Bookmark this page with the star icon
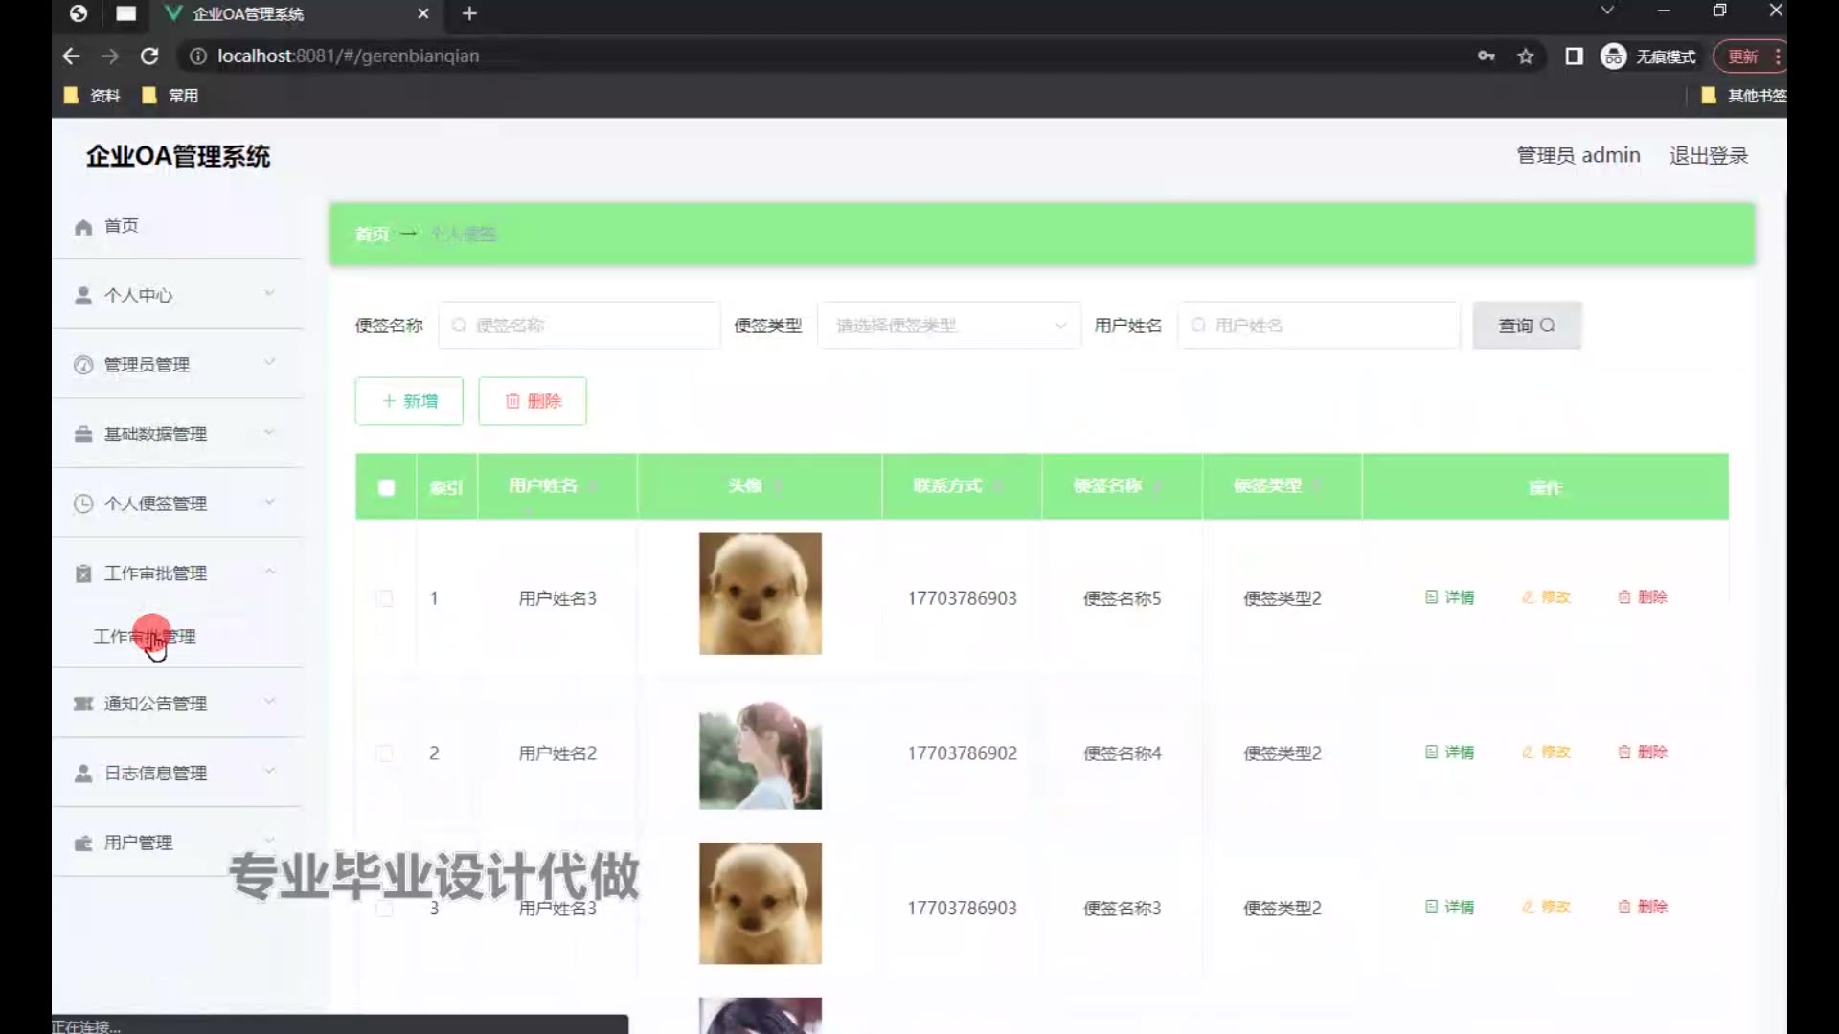 click(1526, 56)
